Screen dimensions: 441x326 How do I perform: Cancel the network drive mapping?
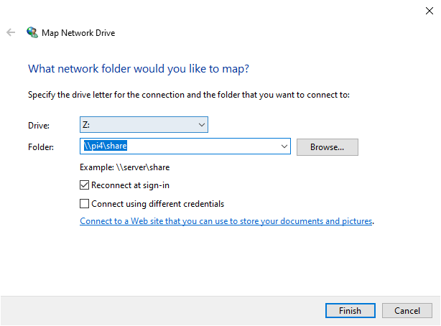coord(407,311)
